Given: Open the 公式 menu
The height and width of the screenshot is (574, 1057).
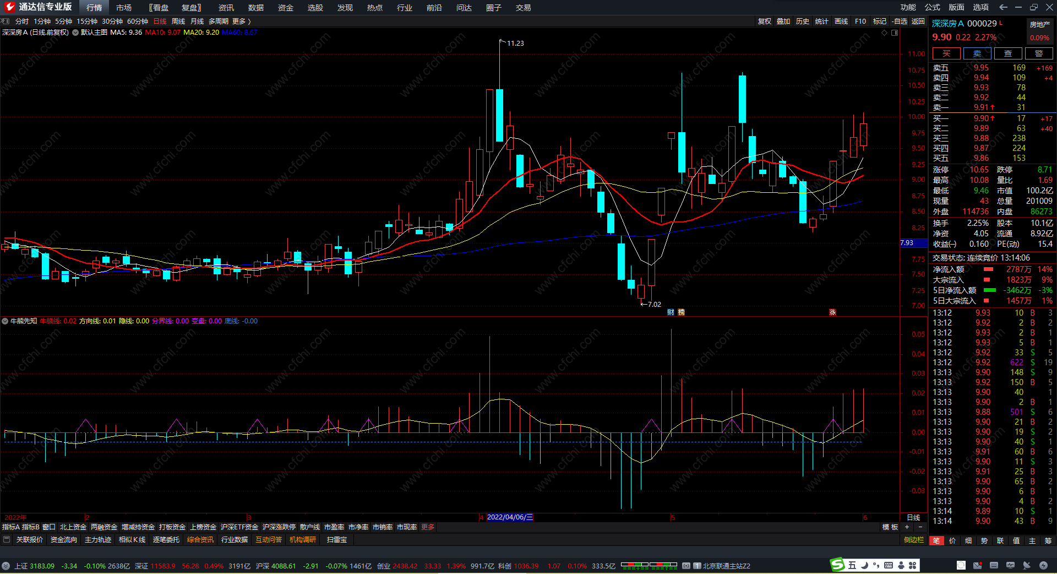Looking at the screenshot, I should [933, 7].
